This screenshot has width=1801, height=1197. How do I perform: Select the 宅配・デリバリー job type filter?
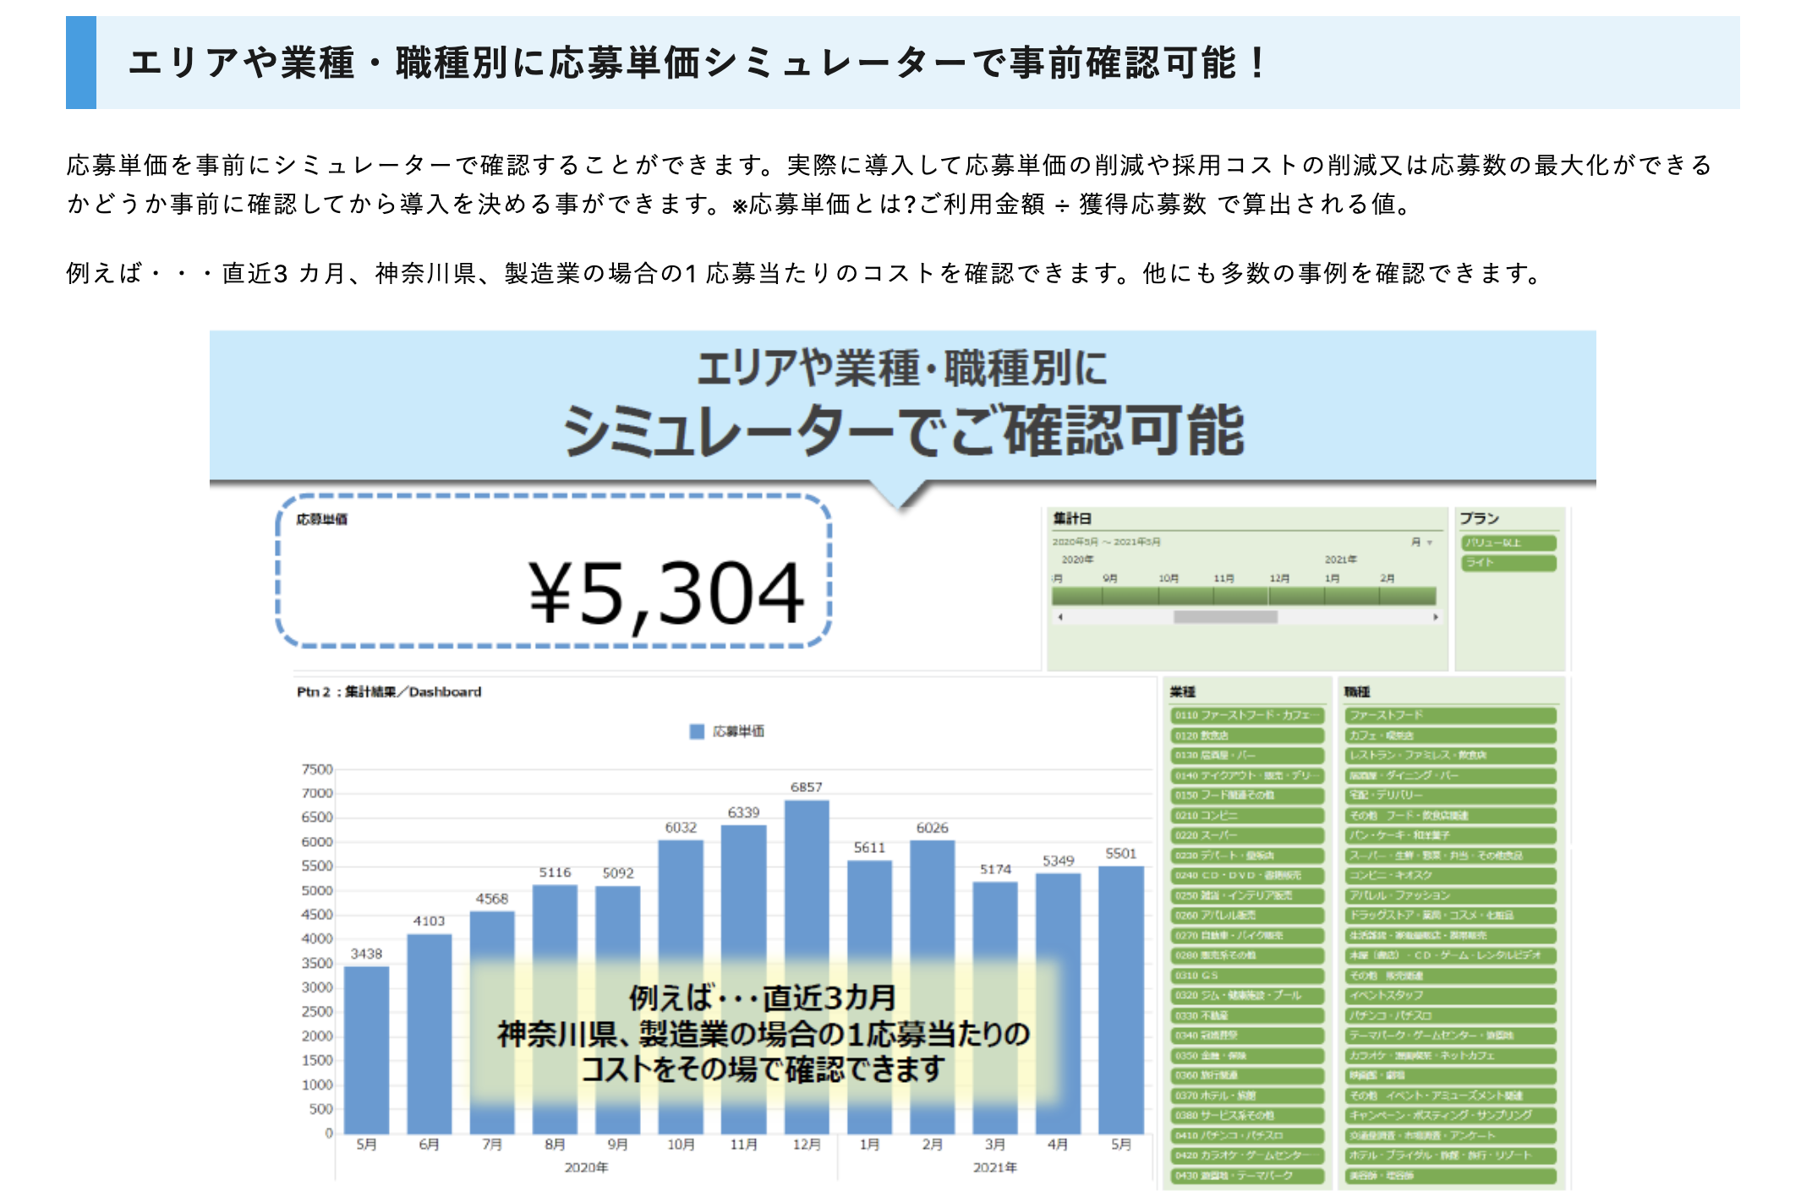pyautogui.click(x=1449, y=795)
